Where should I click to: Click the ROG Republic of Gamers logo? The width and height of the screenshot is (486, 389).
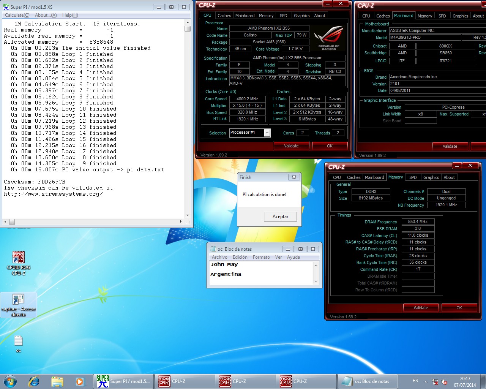click(x=329, y=38)
